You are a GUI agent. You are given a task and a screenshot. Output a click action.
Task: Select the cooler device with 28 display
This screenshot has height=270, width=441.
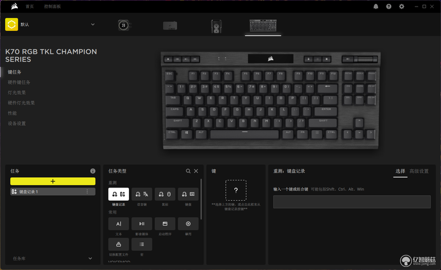(x=123, y=25)
